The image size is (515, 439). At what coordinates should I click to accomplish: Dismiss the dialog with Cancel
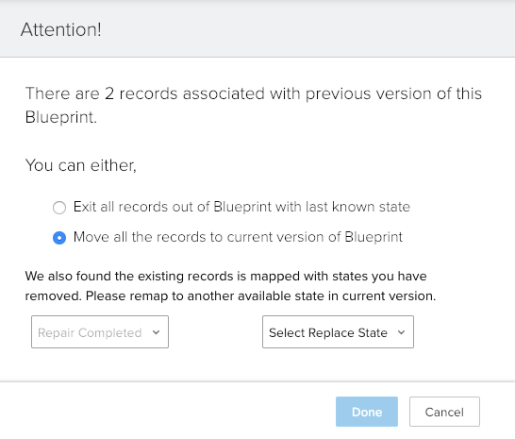444,412
